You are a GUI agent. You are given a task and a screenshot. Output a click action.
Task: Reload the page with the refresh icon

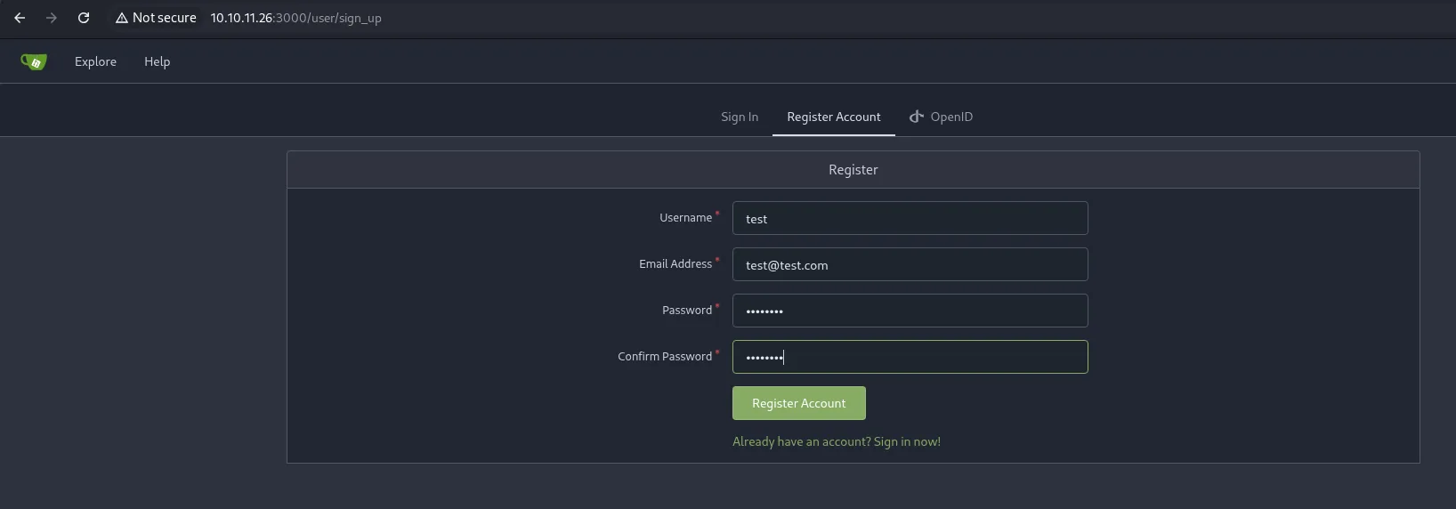click(x=84, y=18)
